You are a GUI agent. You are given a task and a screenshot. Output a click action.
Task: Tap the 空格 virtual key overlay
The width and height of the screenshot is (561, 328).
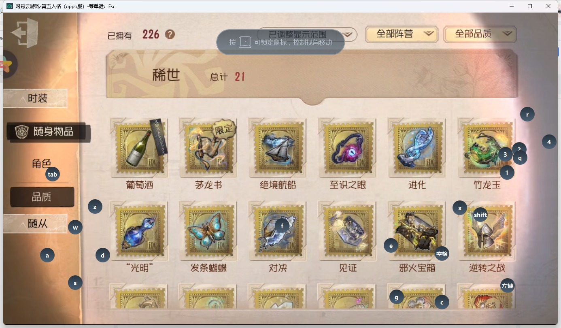(x=442, y=253)
